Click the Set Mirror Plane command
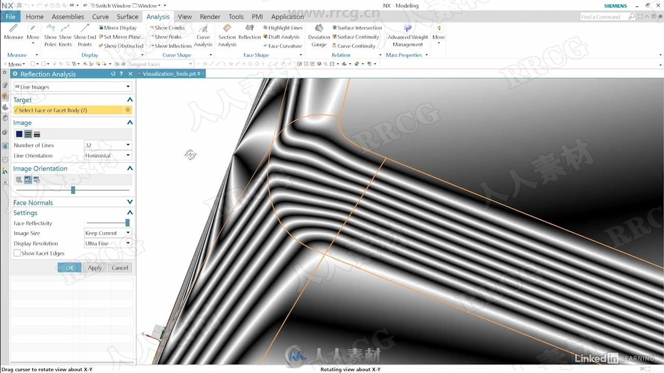Screen dimensions: 664x373 click(x=121, y=37)
